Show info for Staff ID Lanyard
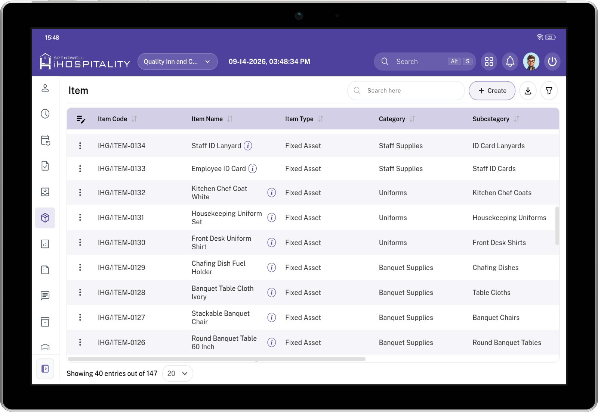 (x=248, y=146)
